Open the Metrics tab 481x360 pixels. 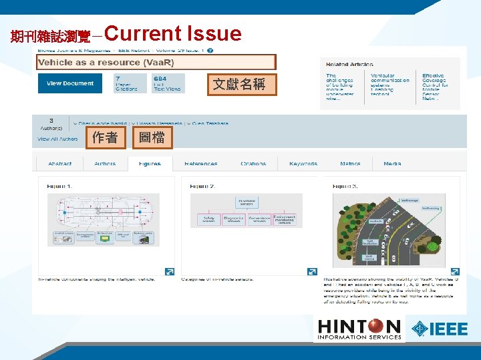(x=350, y=164)
